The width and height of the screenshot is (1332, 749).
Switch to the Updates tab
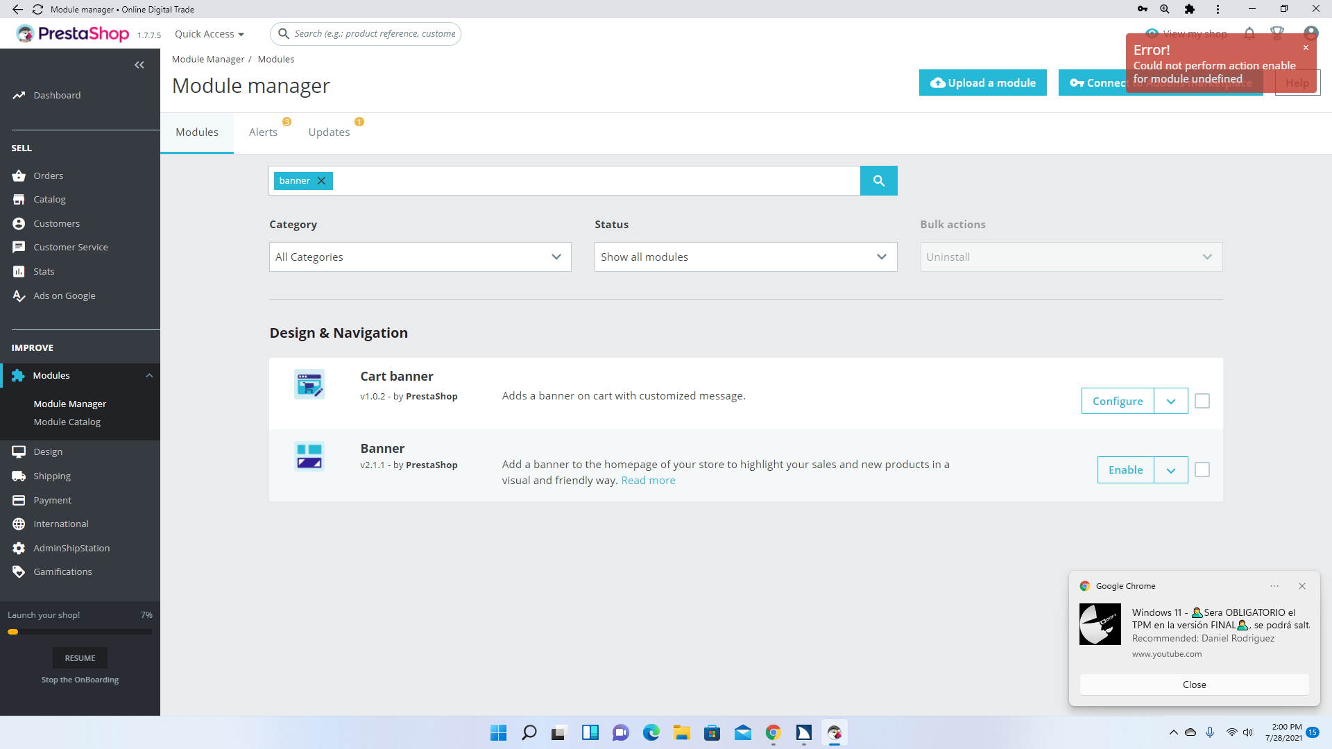click(x=328, y=132)
